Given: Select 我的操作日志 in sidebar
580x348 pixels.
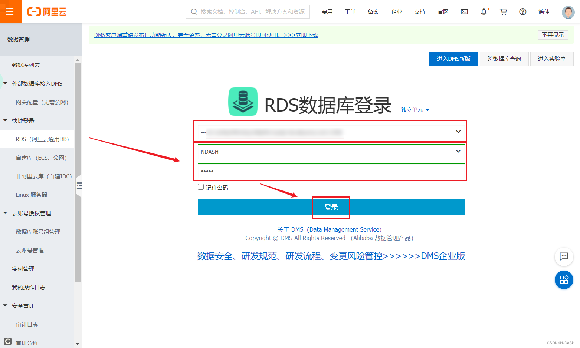Looking at the screenshot, I should pos(29,287).
